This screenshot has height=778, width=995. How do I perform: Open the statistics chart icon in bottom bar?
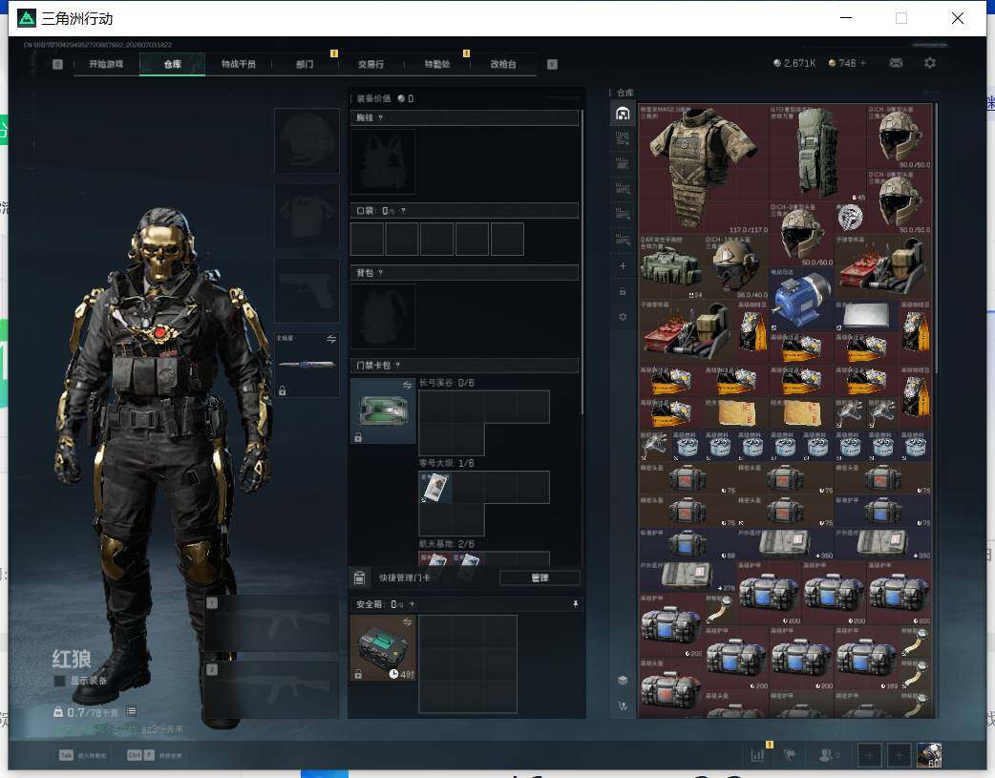[757, 755]
